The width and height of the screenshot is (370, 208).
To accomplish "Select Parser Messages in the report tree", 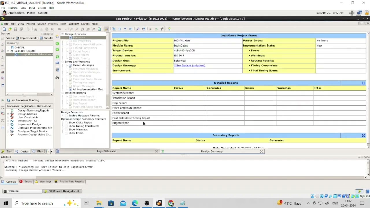I will pos(83,65).
